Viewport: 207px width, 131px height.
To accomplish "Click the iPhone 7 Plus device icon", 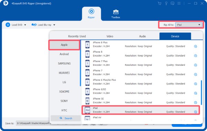I will [87, 63].
